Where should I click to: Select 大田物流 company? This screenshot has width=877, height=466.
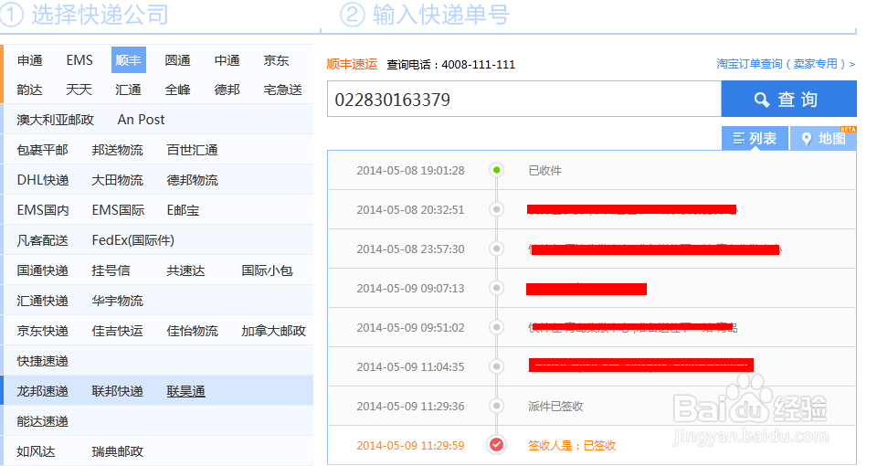click(x=118, y=180)
